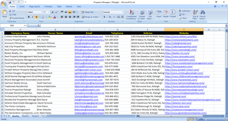Open the Sort & Filter menu
Screen dimensions: 228x121
pos(195,15)
